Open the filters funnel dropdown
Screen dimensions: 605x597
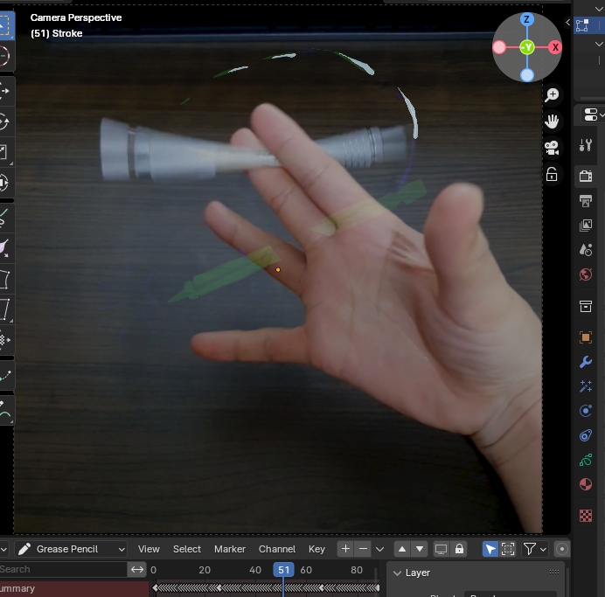coord(534,549)
